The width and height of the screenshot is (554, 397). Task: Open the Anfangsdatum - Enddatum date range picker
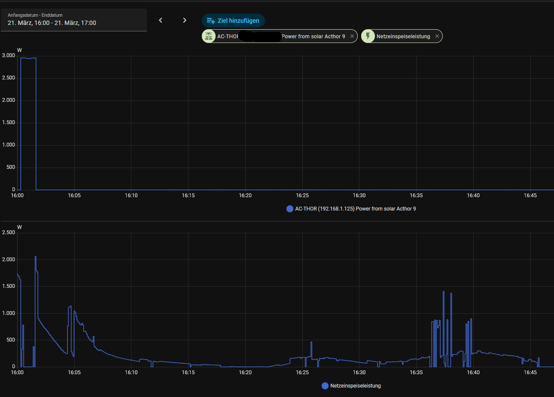[x=74, y=20]
